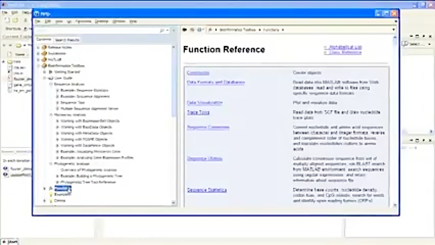This screenshot has height=245, width=435.
Task: Click the Getting Started arrow icon
Action: [x=51, y=72]
